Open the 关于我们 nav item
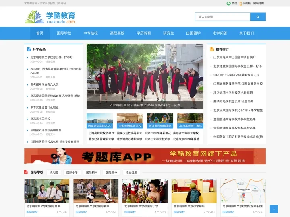 (x=246, y=33)
